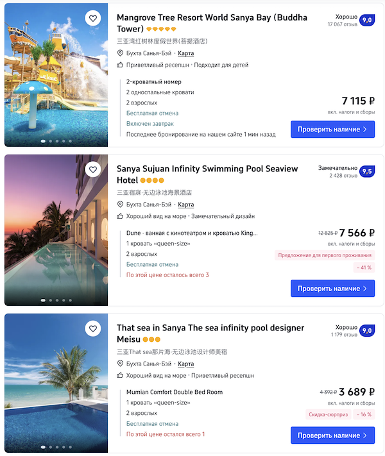Check availability for That sea in Sanya at 3 689 ₽
The width and height of the screenshot is (385, 456).
point(332,435)
